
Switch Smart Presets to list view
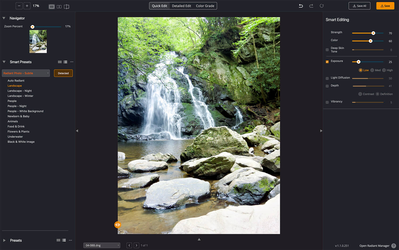tap(65, 62)
